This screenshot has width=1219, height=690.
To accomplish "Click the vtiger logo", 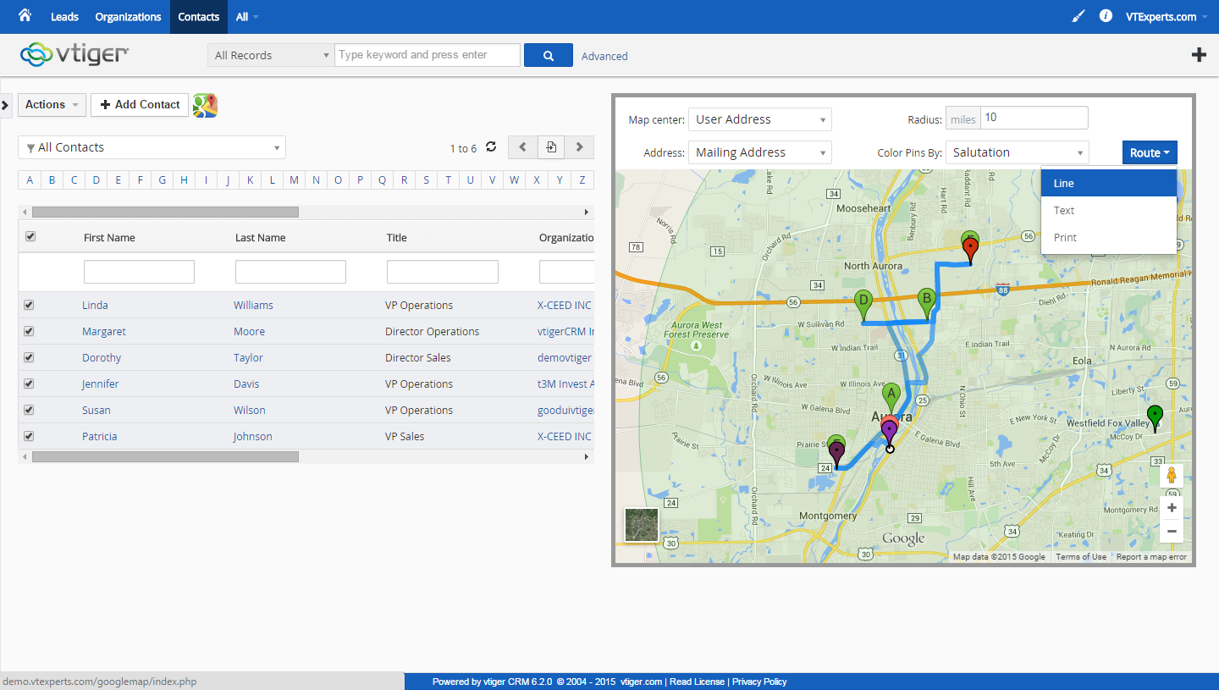I will [x=74, y=54].
